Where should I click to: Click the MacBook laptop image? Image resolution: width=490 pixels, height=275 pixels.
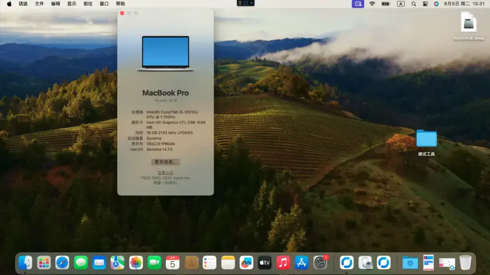(166, 53)
